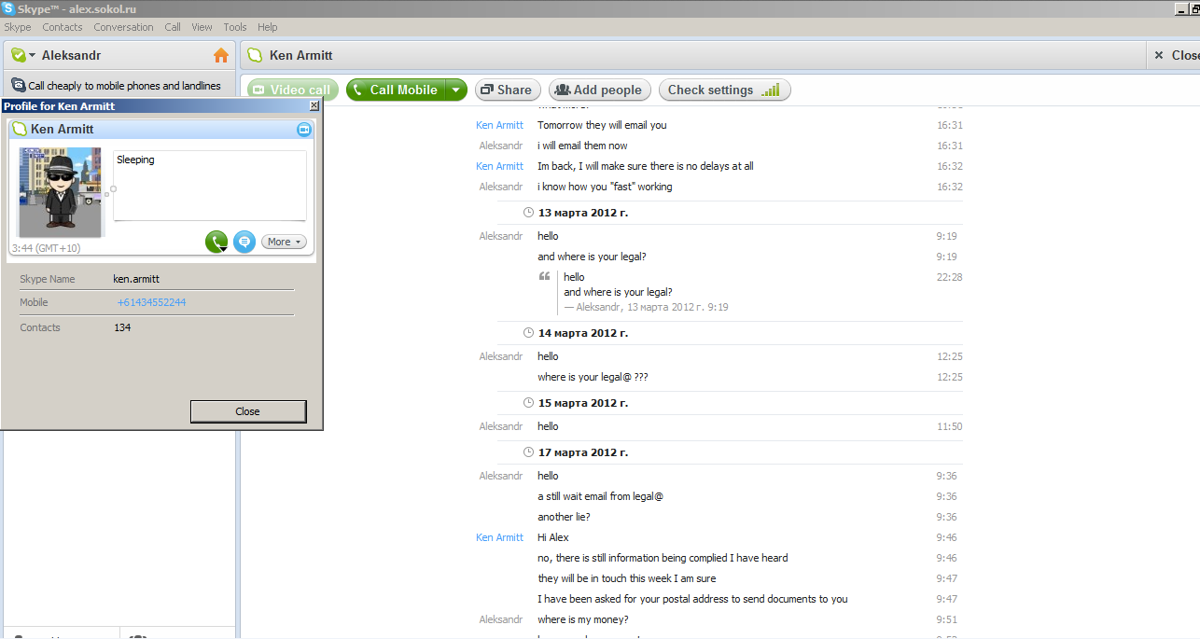Expand the More dropdown in profile card

coord(284,242)
